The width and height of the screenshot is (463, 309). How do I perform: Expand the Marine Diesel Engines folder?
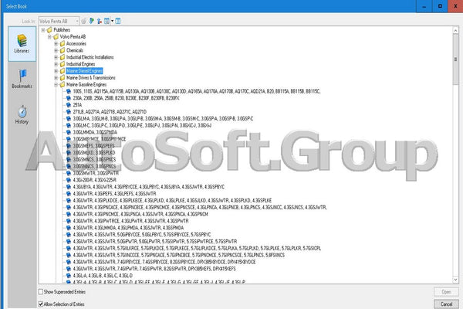tap(56, 71)
